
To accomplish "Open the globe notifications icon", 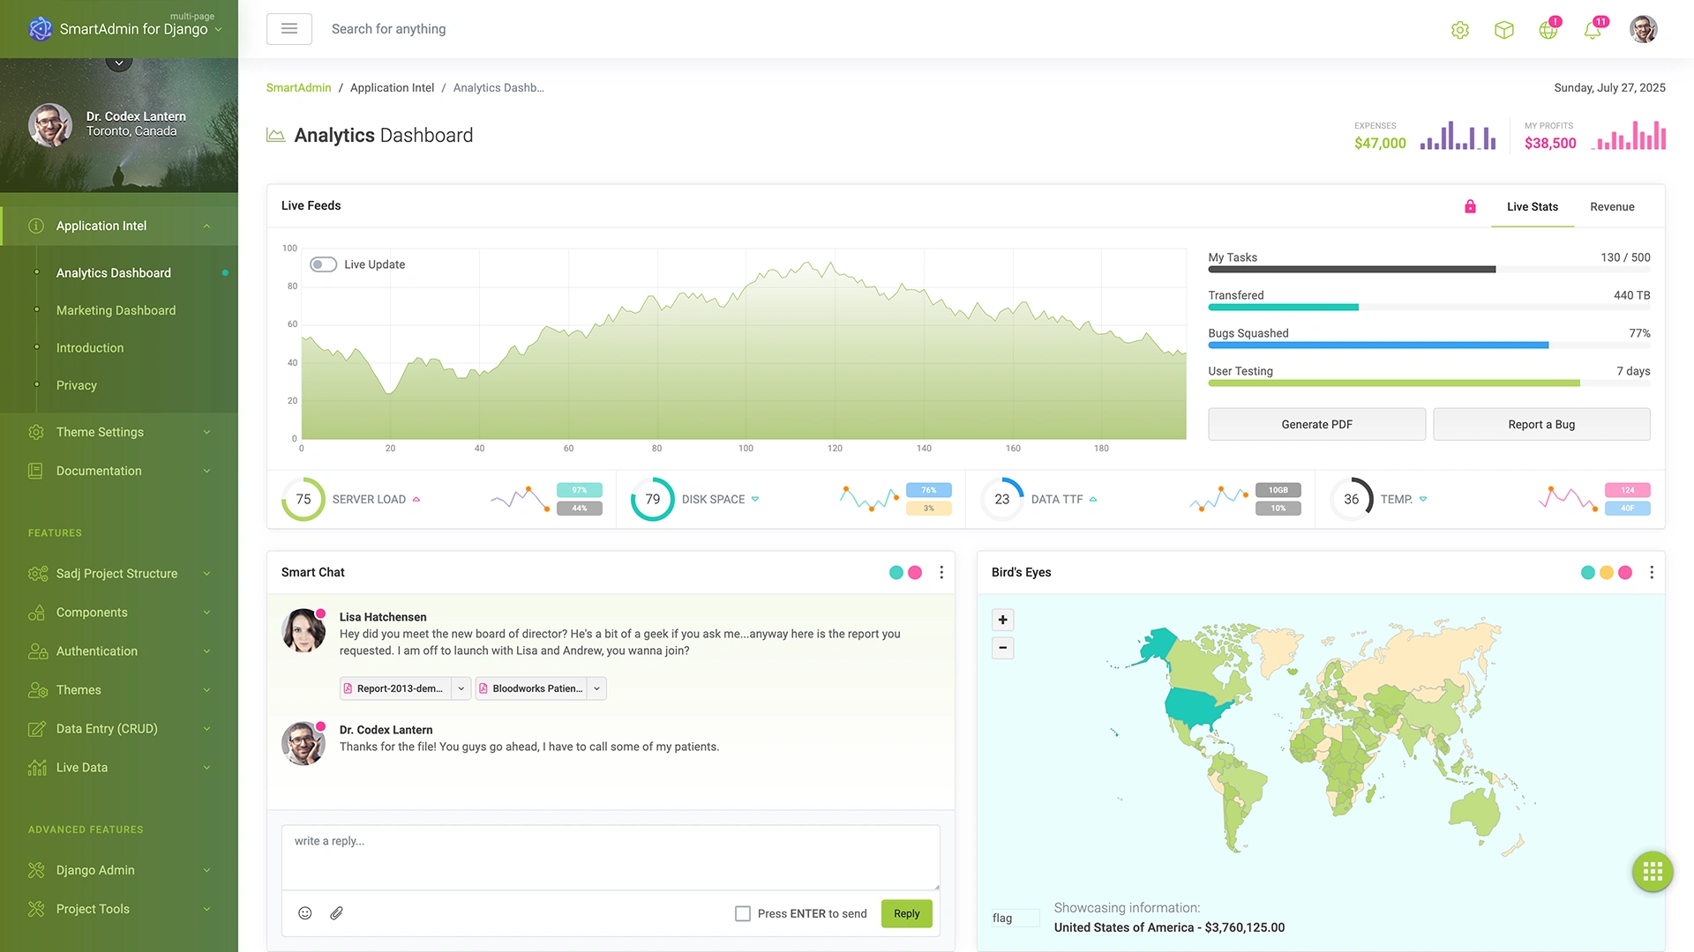I will pyautogui.click(x=1548, y=29).
